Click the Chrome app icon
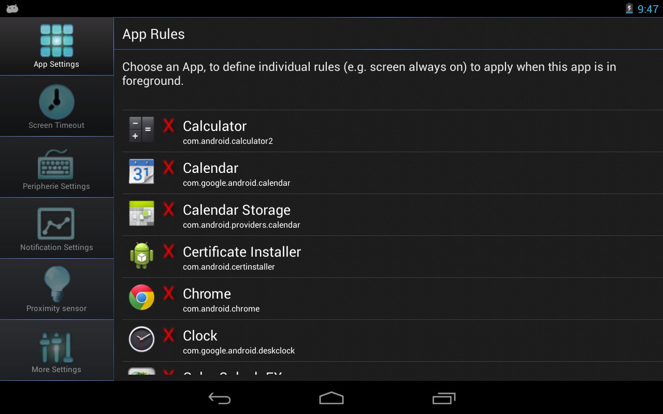Image resolution: width=663 pixels, height=414 pixels. click(x=141, y=297)
